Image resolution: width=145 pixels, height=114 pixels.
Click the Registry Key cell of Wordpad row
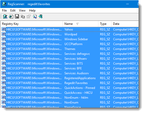(34, 34)
